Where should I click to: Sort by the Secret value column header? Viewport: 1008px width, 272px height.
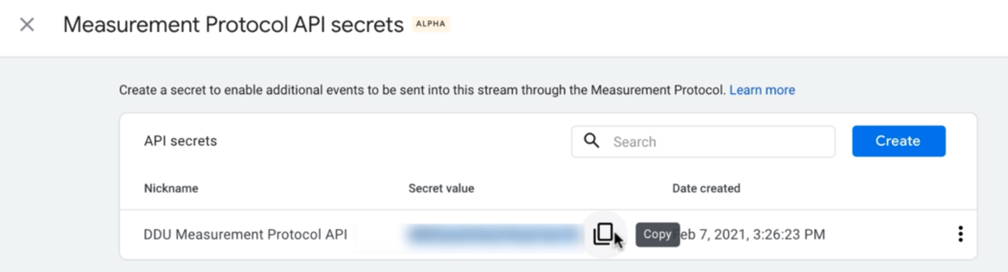coord(441,188)
